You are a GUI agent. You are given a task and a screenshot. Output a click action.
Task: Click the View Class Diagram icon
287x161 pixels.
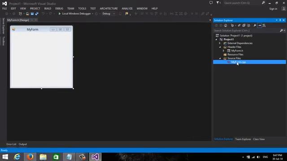[x=264, y=25]
